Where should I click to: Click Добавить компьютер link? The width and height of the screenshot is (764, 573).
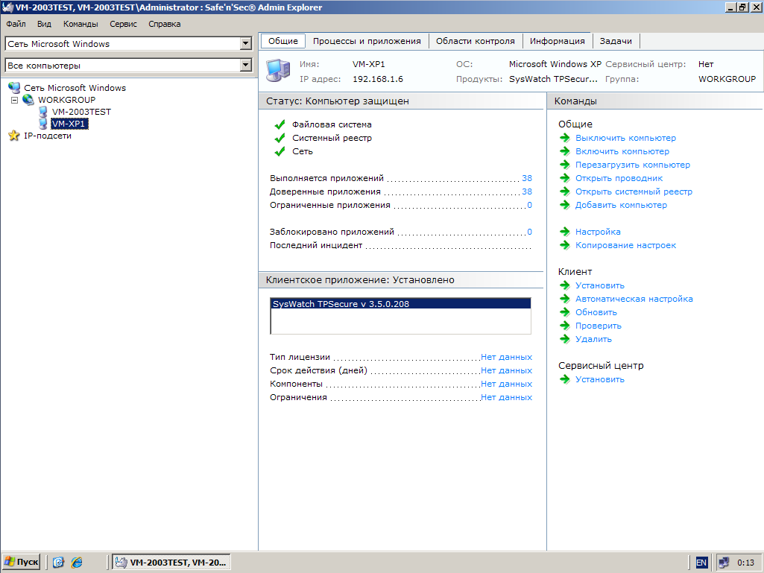pos(621,205)
